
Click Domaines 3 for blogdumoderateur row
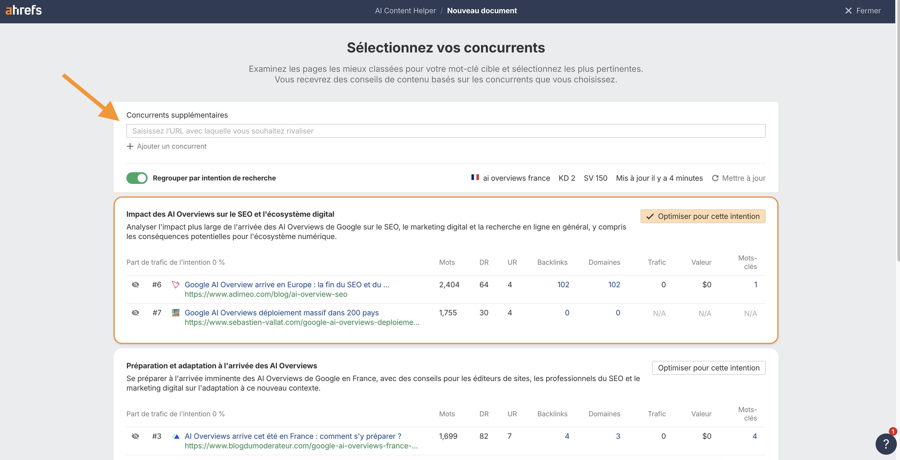(618, 436)
